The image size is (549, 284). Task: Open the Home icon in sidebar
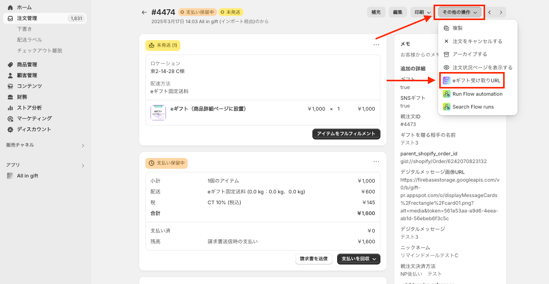pos(10,8)
